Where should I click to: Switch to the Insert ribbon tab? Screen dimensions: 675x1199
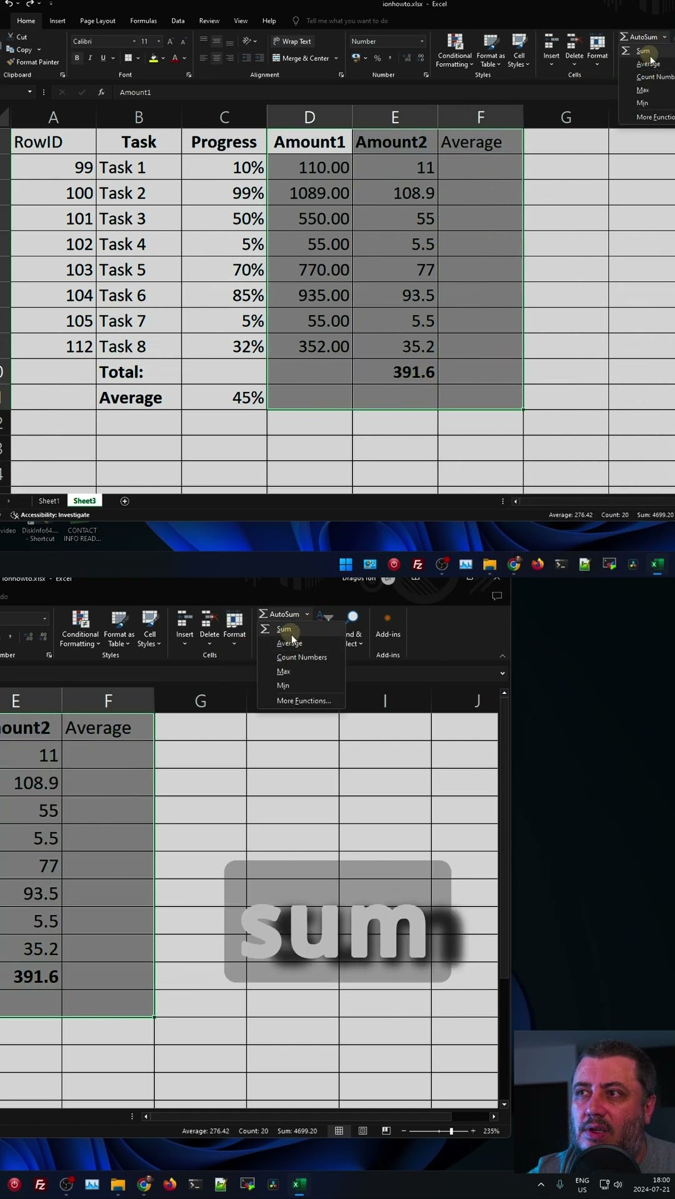coord(57,21)
